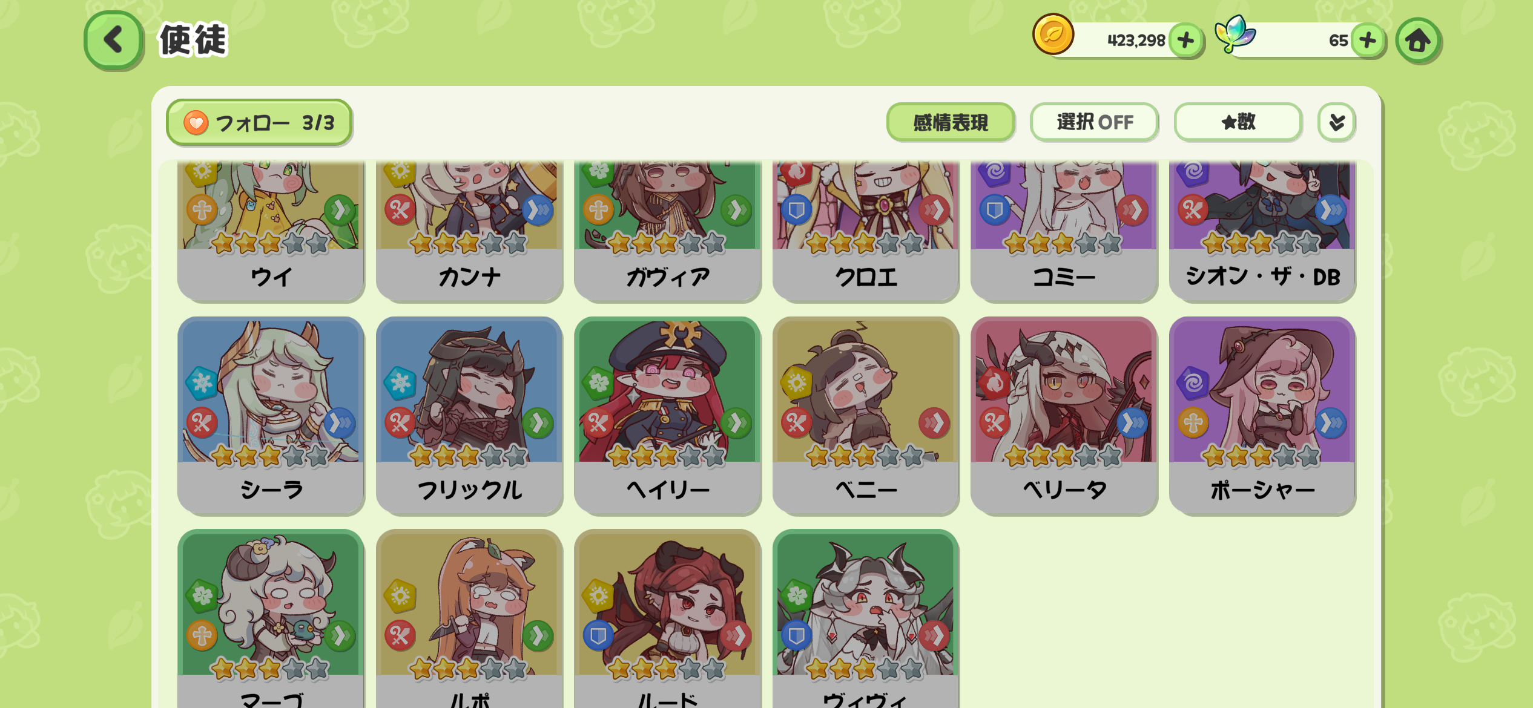This screenshot has height=708, width=1533.
Task: Open the home screen via house icon
Action: click(1418, 41)
